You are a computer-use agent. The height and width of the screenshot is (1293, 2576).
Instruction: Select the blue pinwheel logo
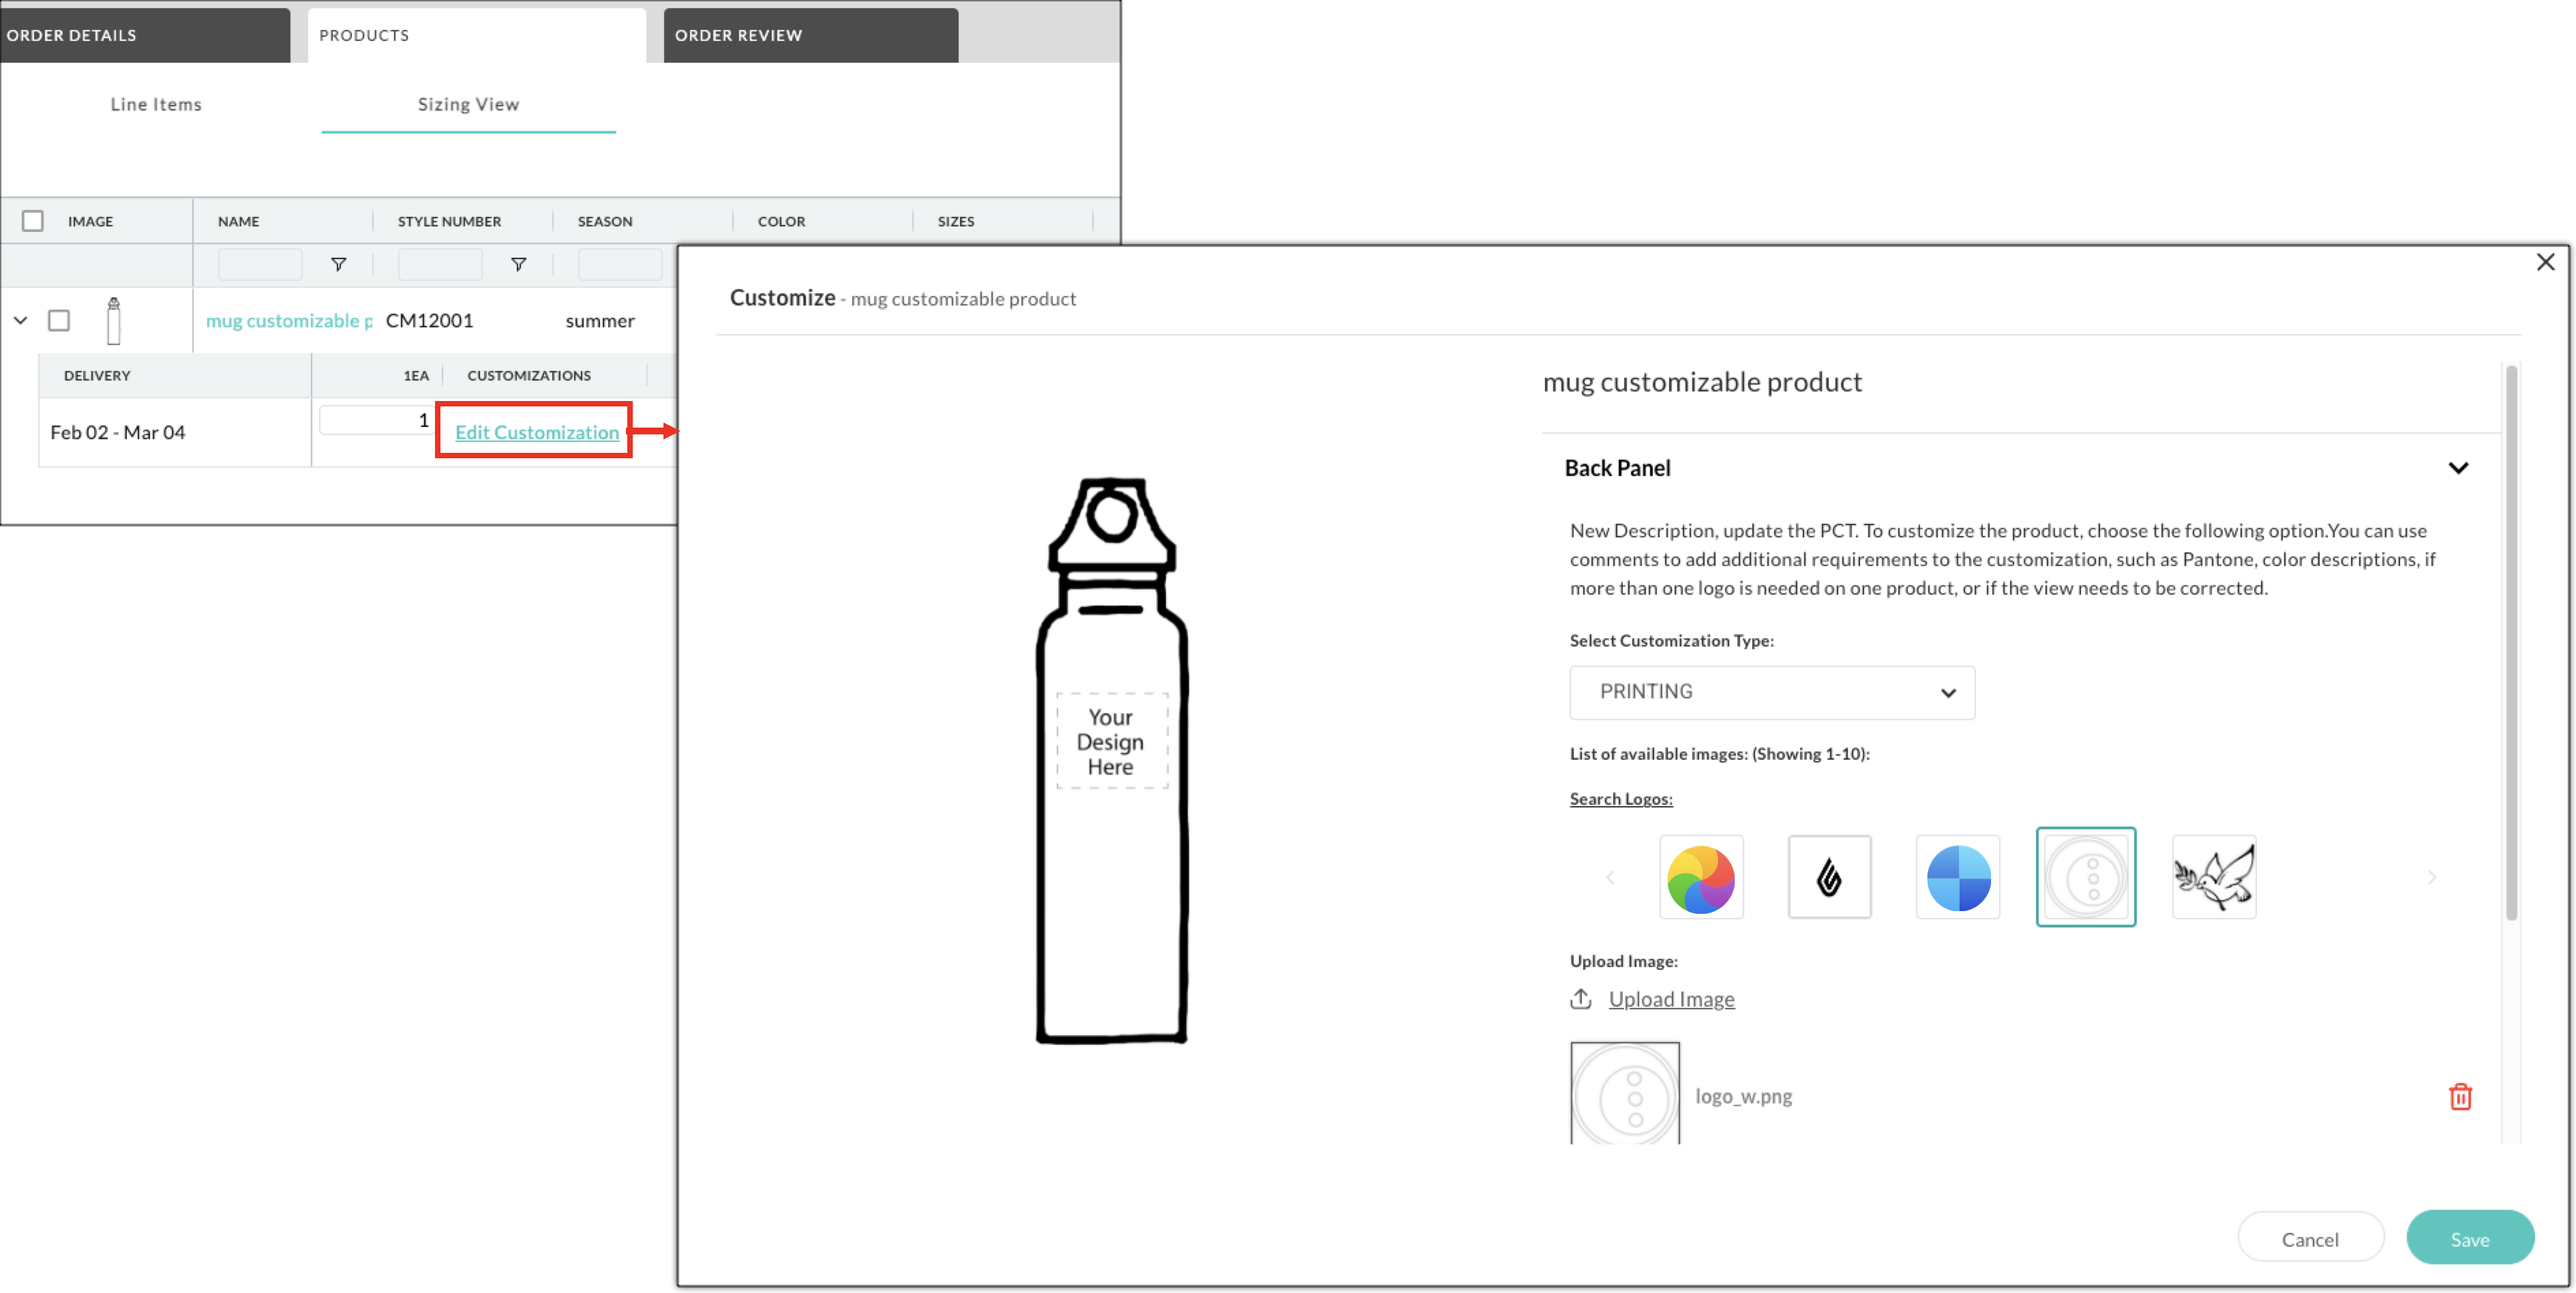1957,877
